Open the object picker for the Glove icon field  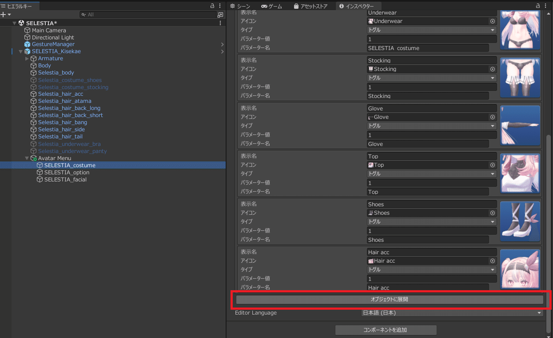[x=492, y=117]
